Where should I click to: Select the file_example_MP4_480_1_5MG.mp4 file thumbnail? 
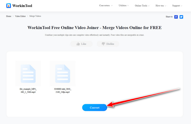coord(28,73)
